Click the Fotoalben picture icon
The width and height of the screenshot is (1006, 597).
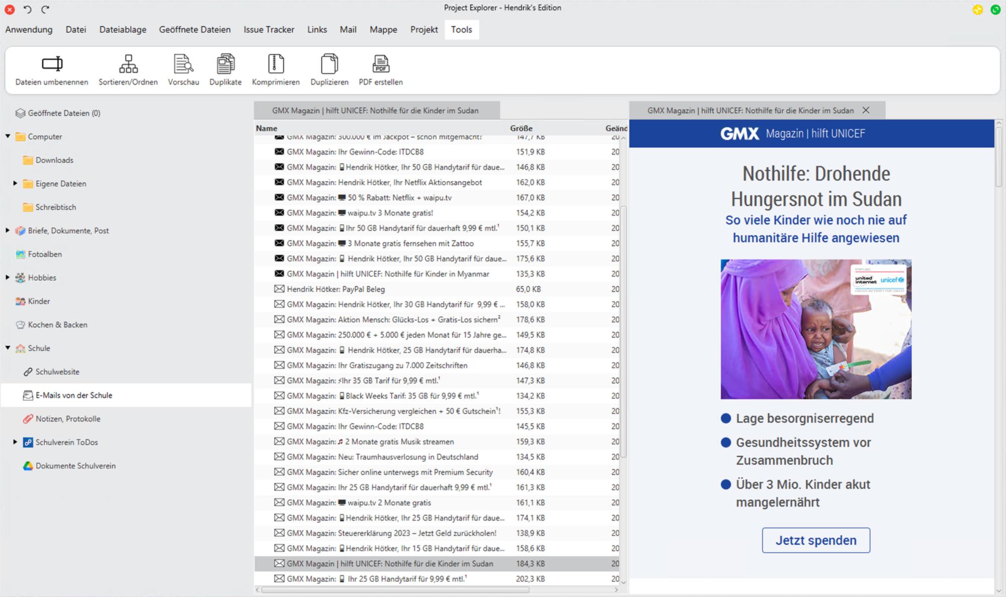[20, 254]
